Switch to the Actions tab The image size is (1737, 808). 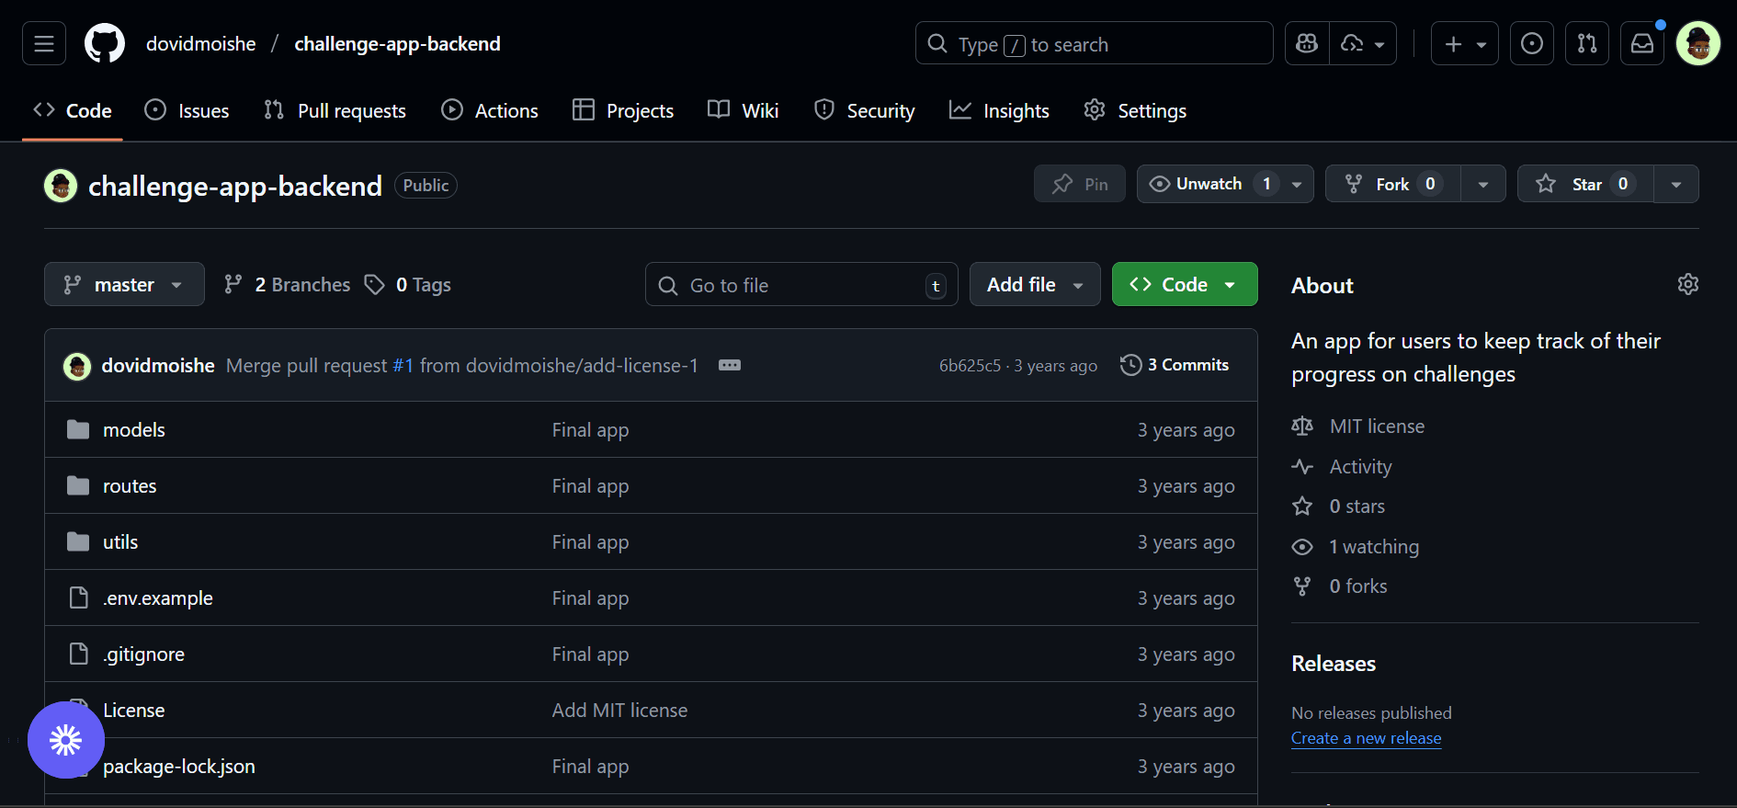490,110
